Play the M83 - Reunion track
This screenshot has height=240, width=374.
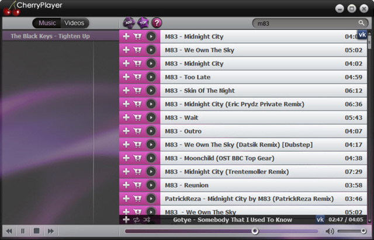pyautogui.click(x=151, y=185)
